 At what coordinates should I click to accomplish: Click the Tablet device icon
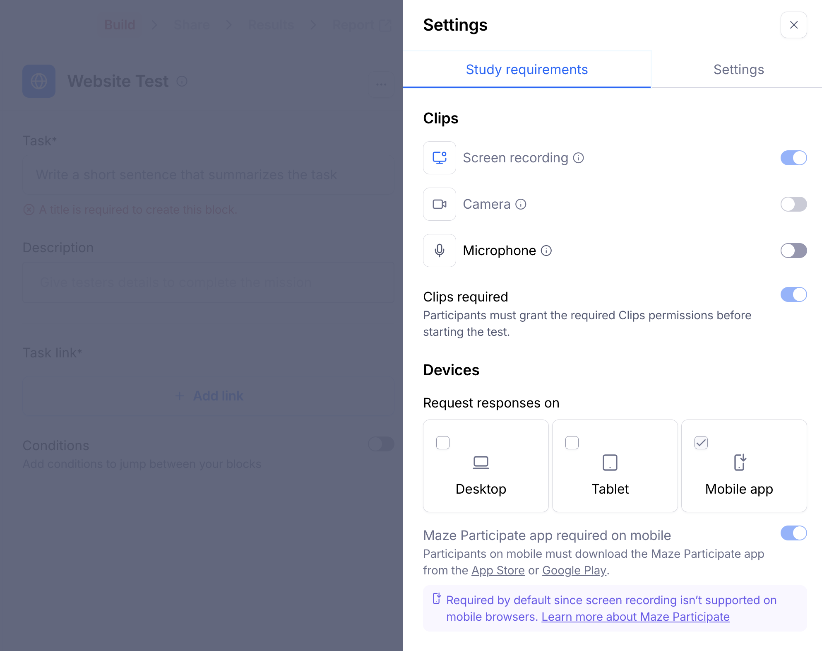coord(610,462)
